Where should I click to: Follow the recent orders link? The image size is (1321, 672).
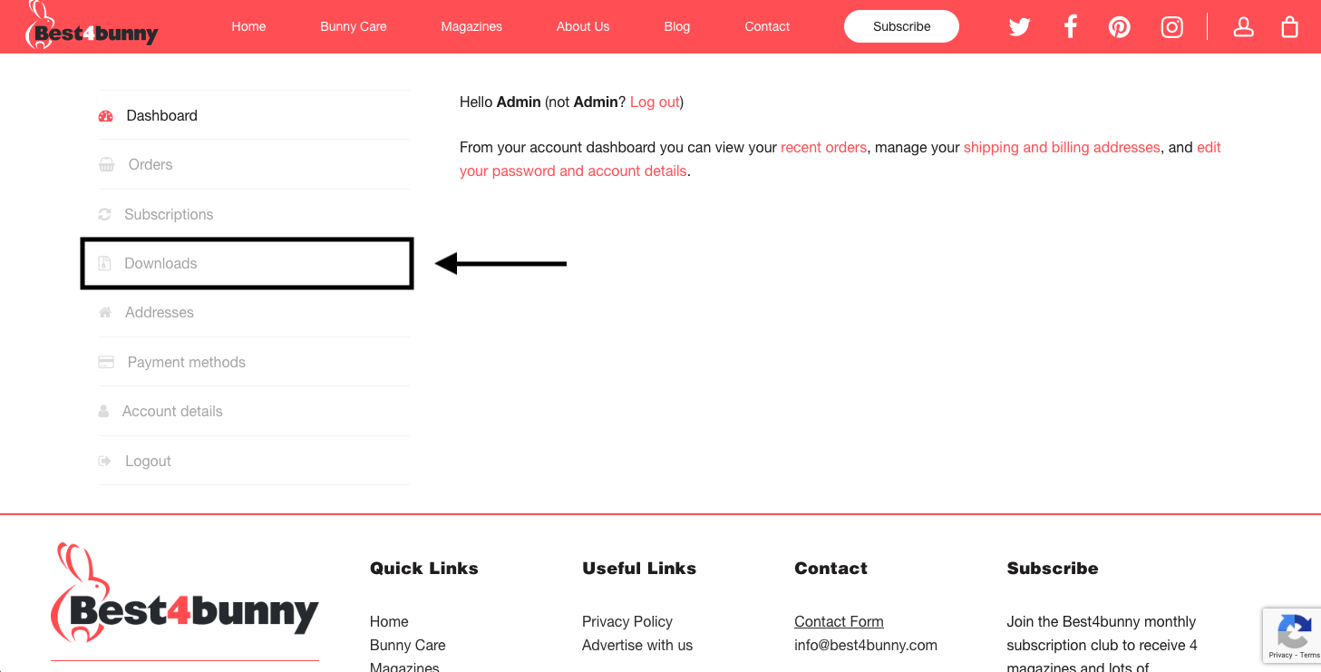tap(823, 147)
